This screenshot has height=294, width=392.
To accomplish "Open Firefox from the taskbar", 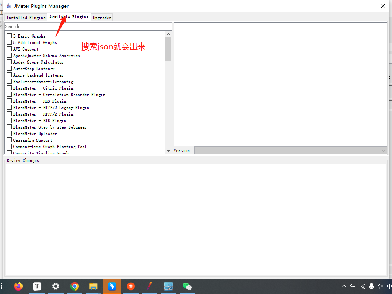I will point(18,286).
